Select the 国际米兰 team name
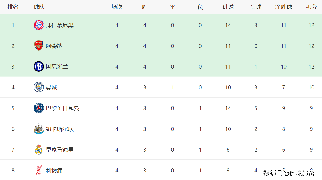 click(x=57, y=66)
